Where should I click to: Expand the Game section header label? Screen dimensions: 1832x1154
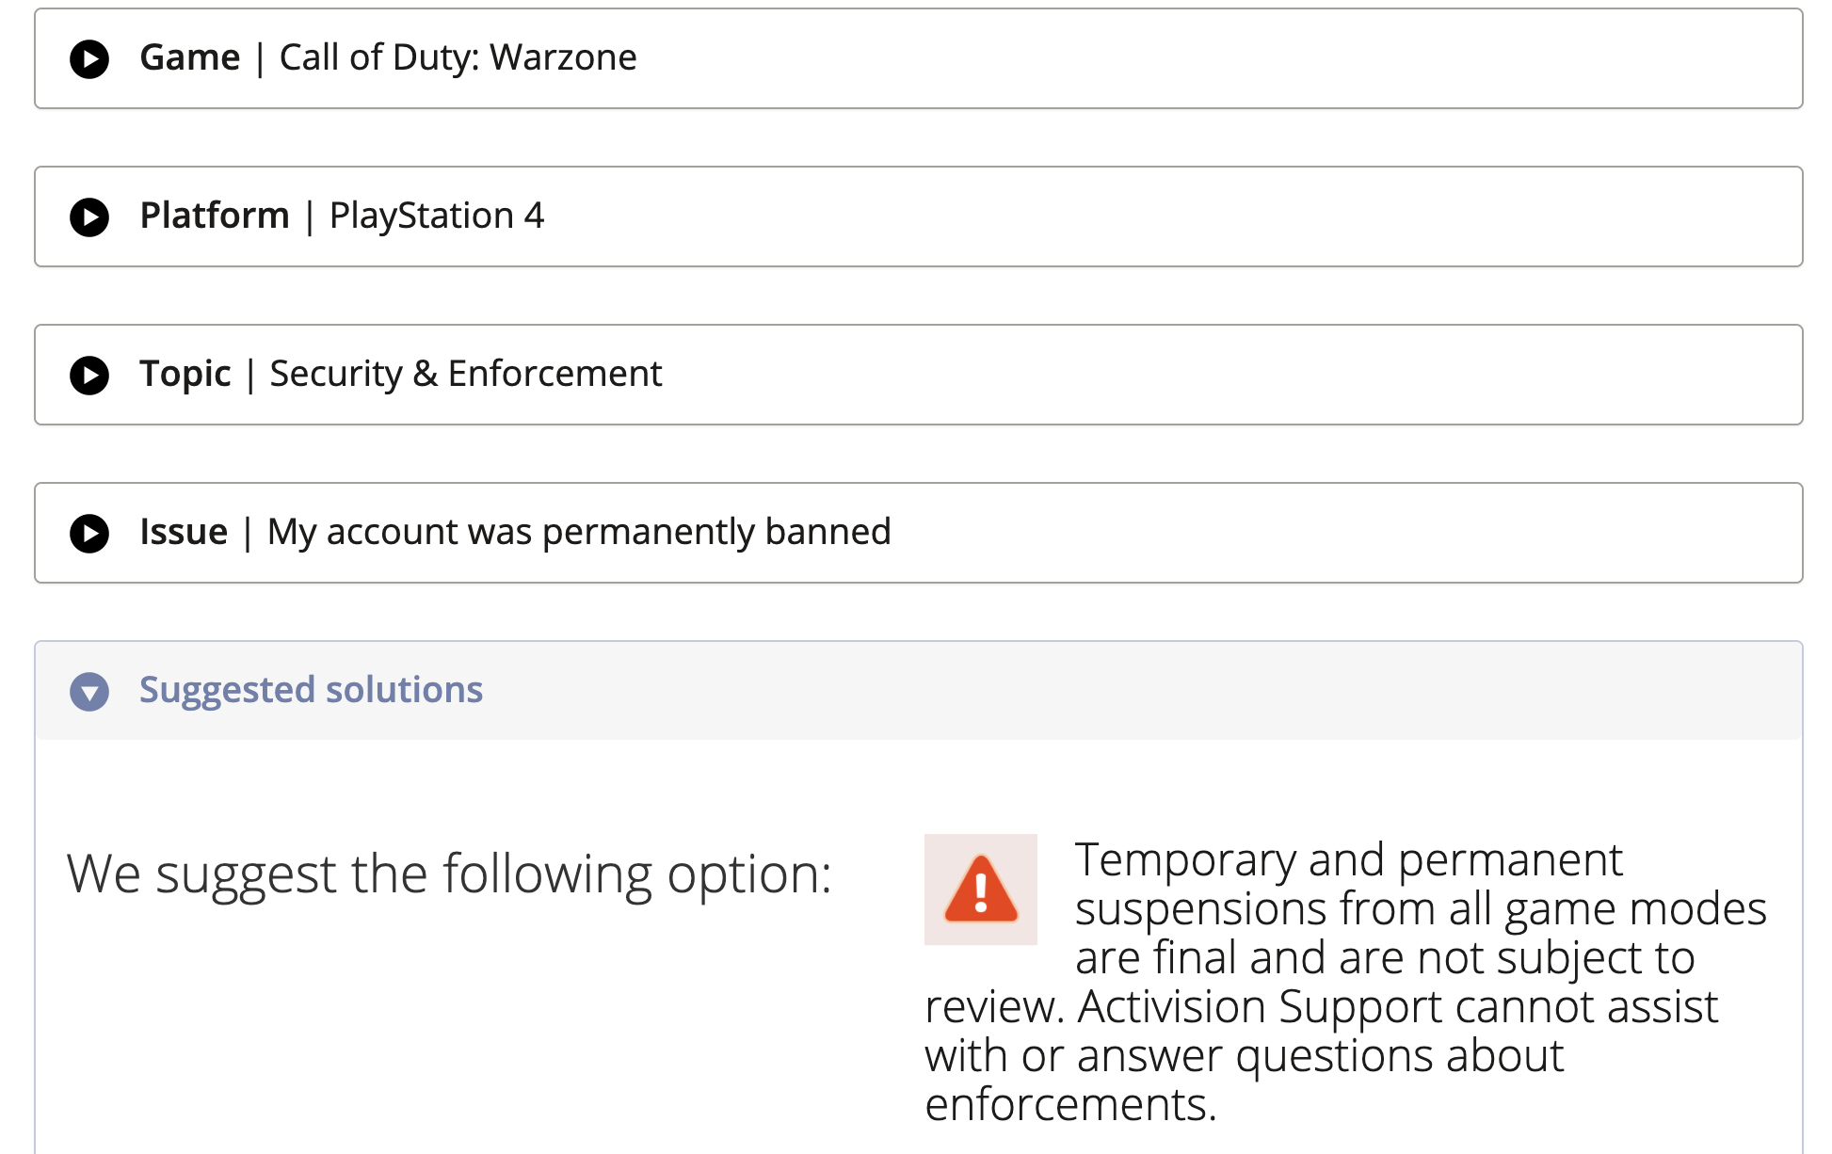pyautogui.click(x=189, y=57)
